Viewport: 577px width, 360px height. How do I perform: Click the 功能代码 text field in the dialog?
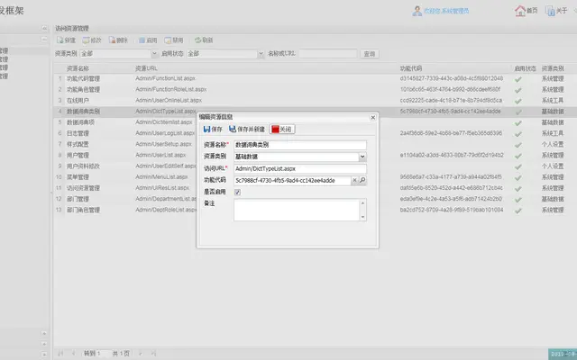tap(292, 180)
